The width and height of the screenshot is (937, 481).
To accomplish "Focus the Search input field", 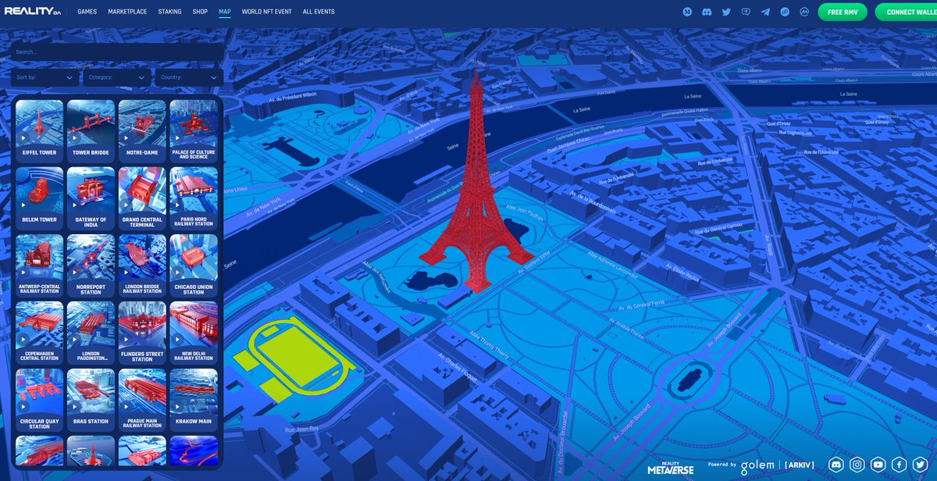I will coord(117,52).
